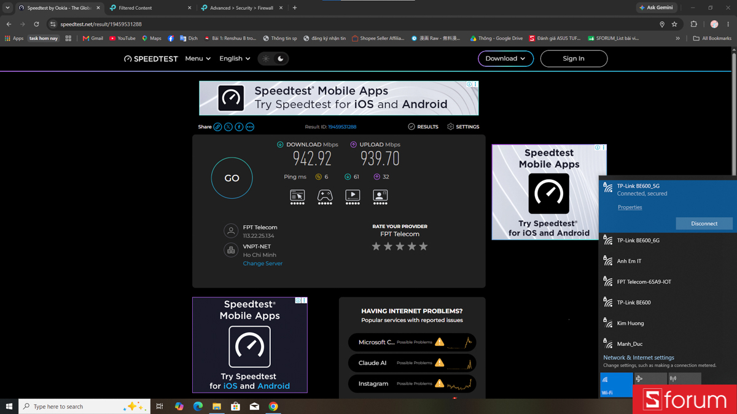Open result ID 19459531288 link

pos(342,127)
